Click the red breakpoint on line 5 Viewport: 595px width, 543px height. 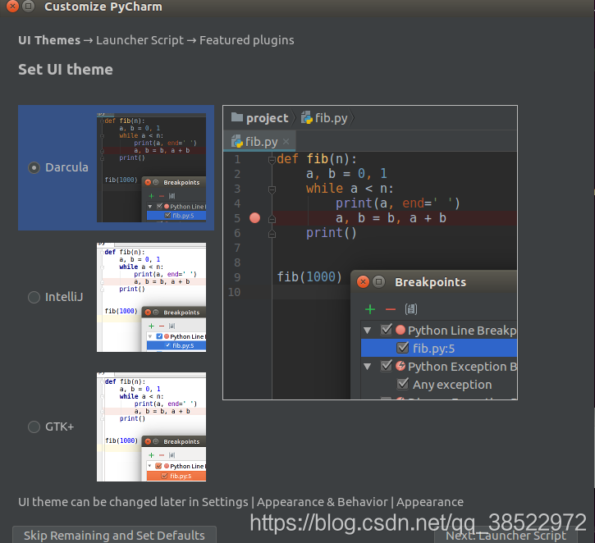pyautogui.click(x=254, y=218)
